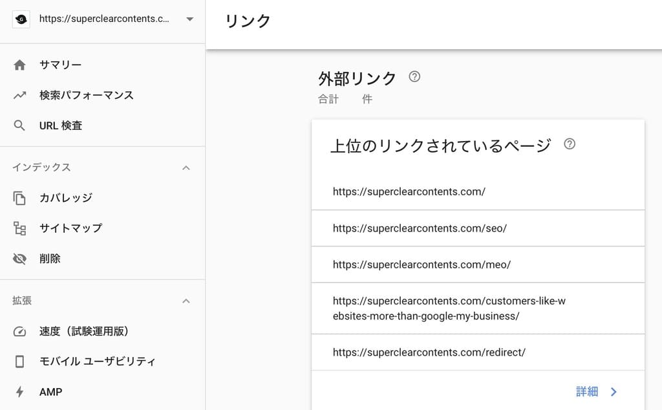Click the 詳細 details link
The image size is (662, 410).
(587, 391)
